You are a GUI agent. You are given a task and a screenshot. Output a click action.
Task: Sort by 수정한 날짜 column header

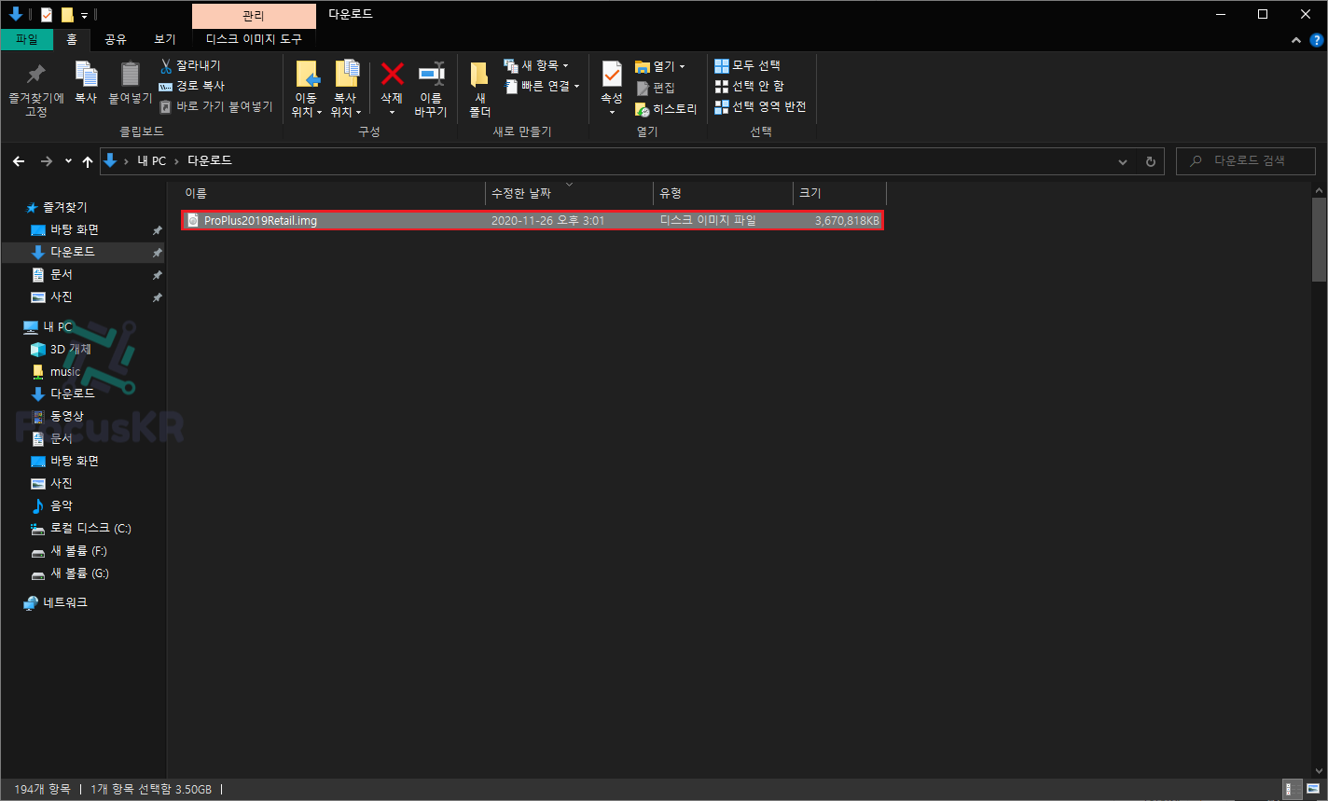tap(569, 193)
